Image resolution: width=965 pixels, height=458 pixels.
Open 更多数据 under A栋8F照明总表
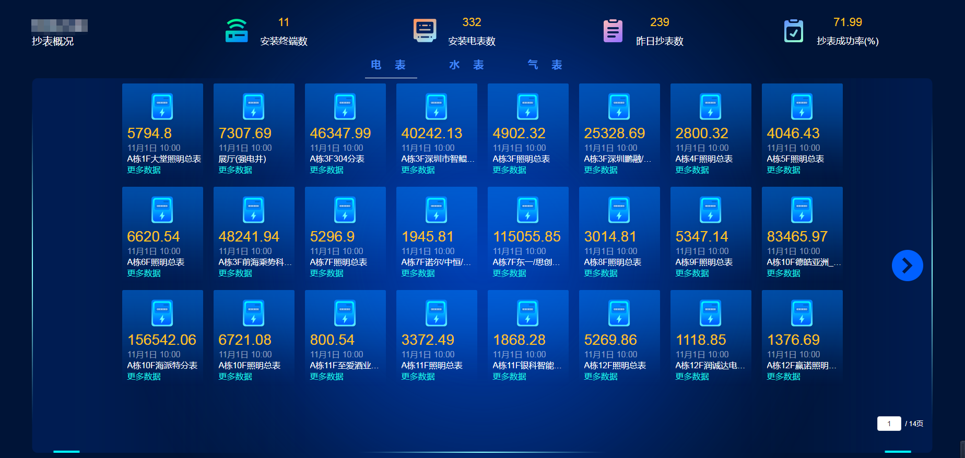click(601, 273)
